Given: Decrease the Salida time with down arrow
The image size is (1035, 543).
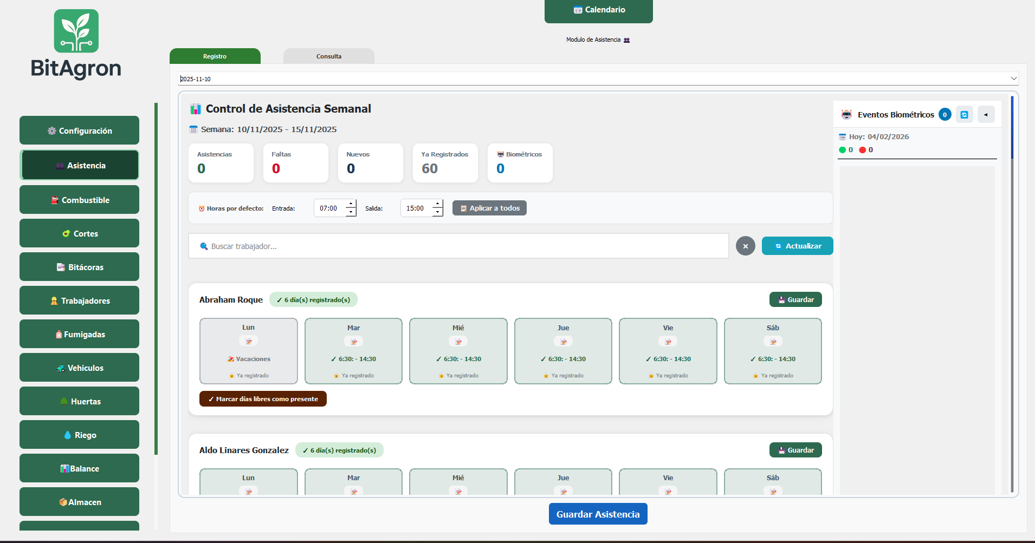Looking at the screenshot, I should (x=438, y=212).
